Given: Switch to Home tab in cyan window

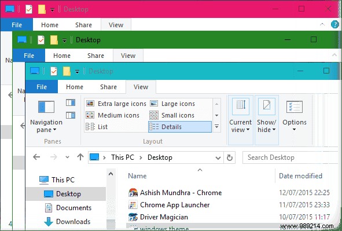Looking at the screenshot, I should coord(75,87).
